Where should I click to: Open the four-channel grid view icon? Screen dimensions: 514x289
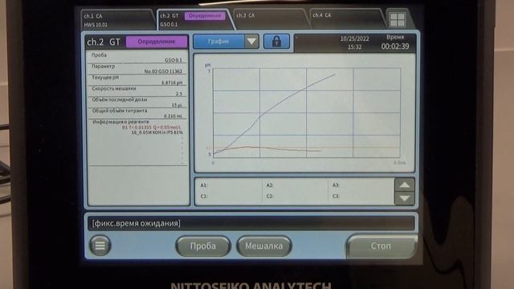(397, 19)
